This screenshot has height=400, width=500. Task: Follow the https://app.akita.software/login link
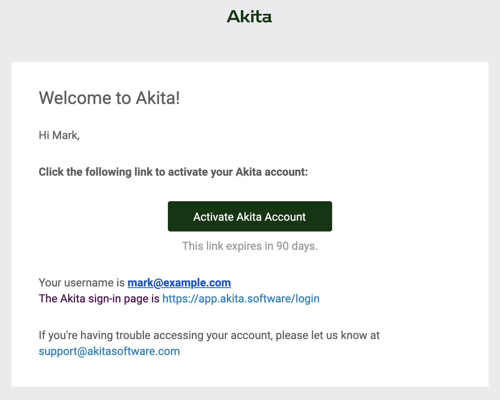(241, 299)
